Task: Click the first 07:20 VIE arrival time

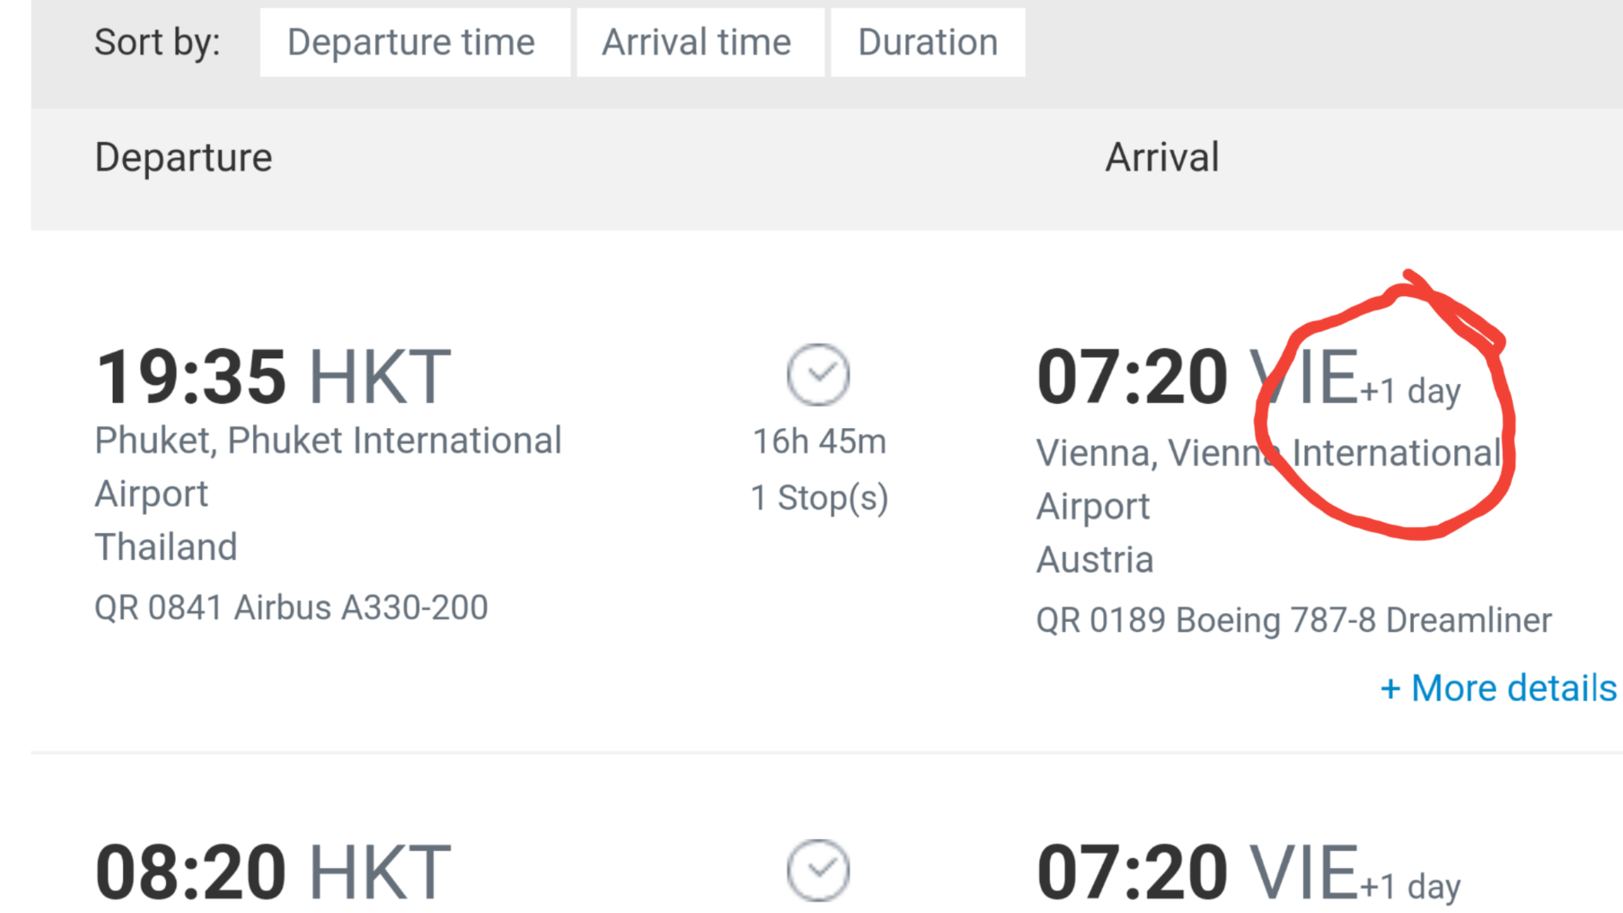Action: (x=1198, y=377)
